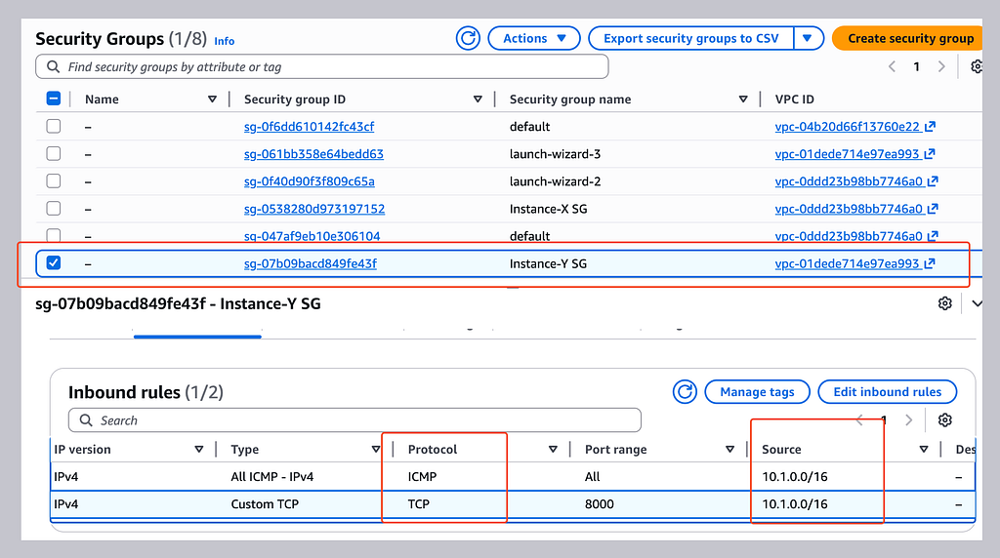1000x558 pixels.
Task: Sort inbound rules by Protocol arrow
Action: tap(553, 449)
